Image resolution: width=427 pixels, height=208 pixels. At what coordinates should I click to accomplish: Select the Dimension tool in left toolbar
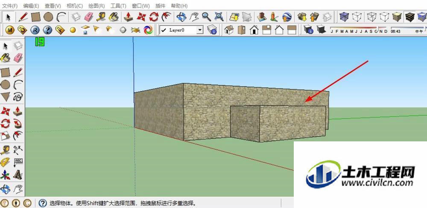pos(18,149)
